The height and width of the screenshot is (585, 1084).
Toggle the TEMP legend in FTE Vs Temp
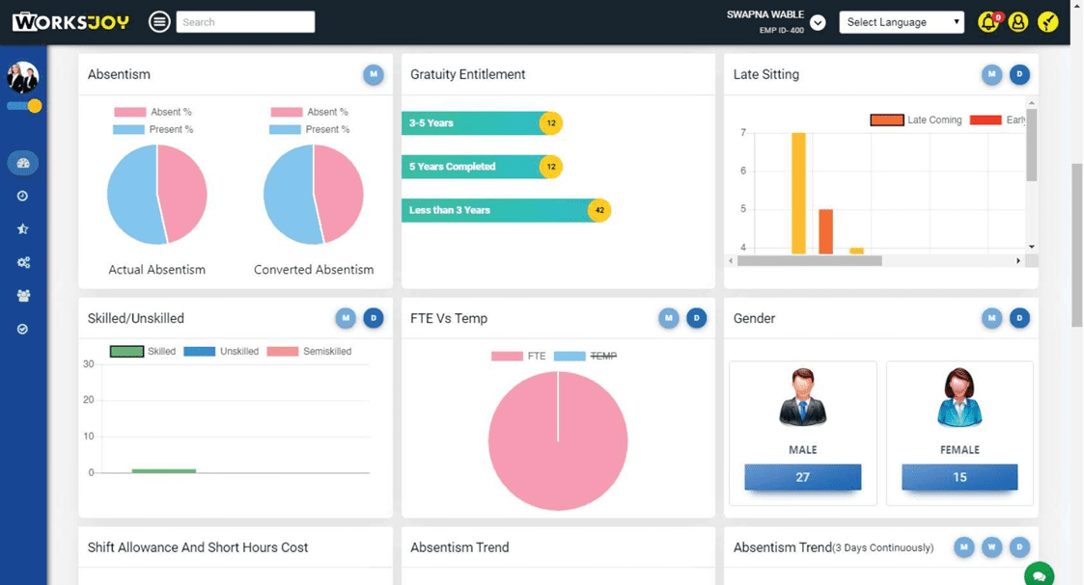point(585,357)
